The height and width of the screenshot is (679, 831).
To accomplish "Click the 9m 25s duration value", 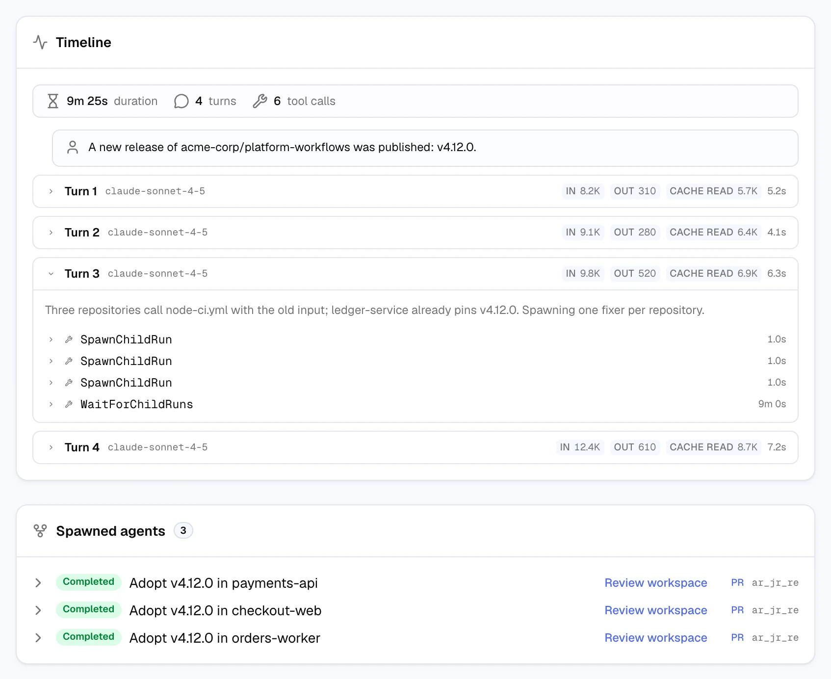I will 87,101.
